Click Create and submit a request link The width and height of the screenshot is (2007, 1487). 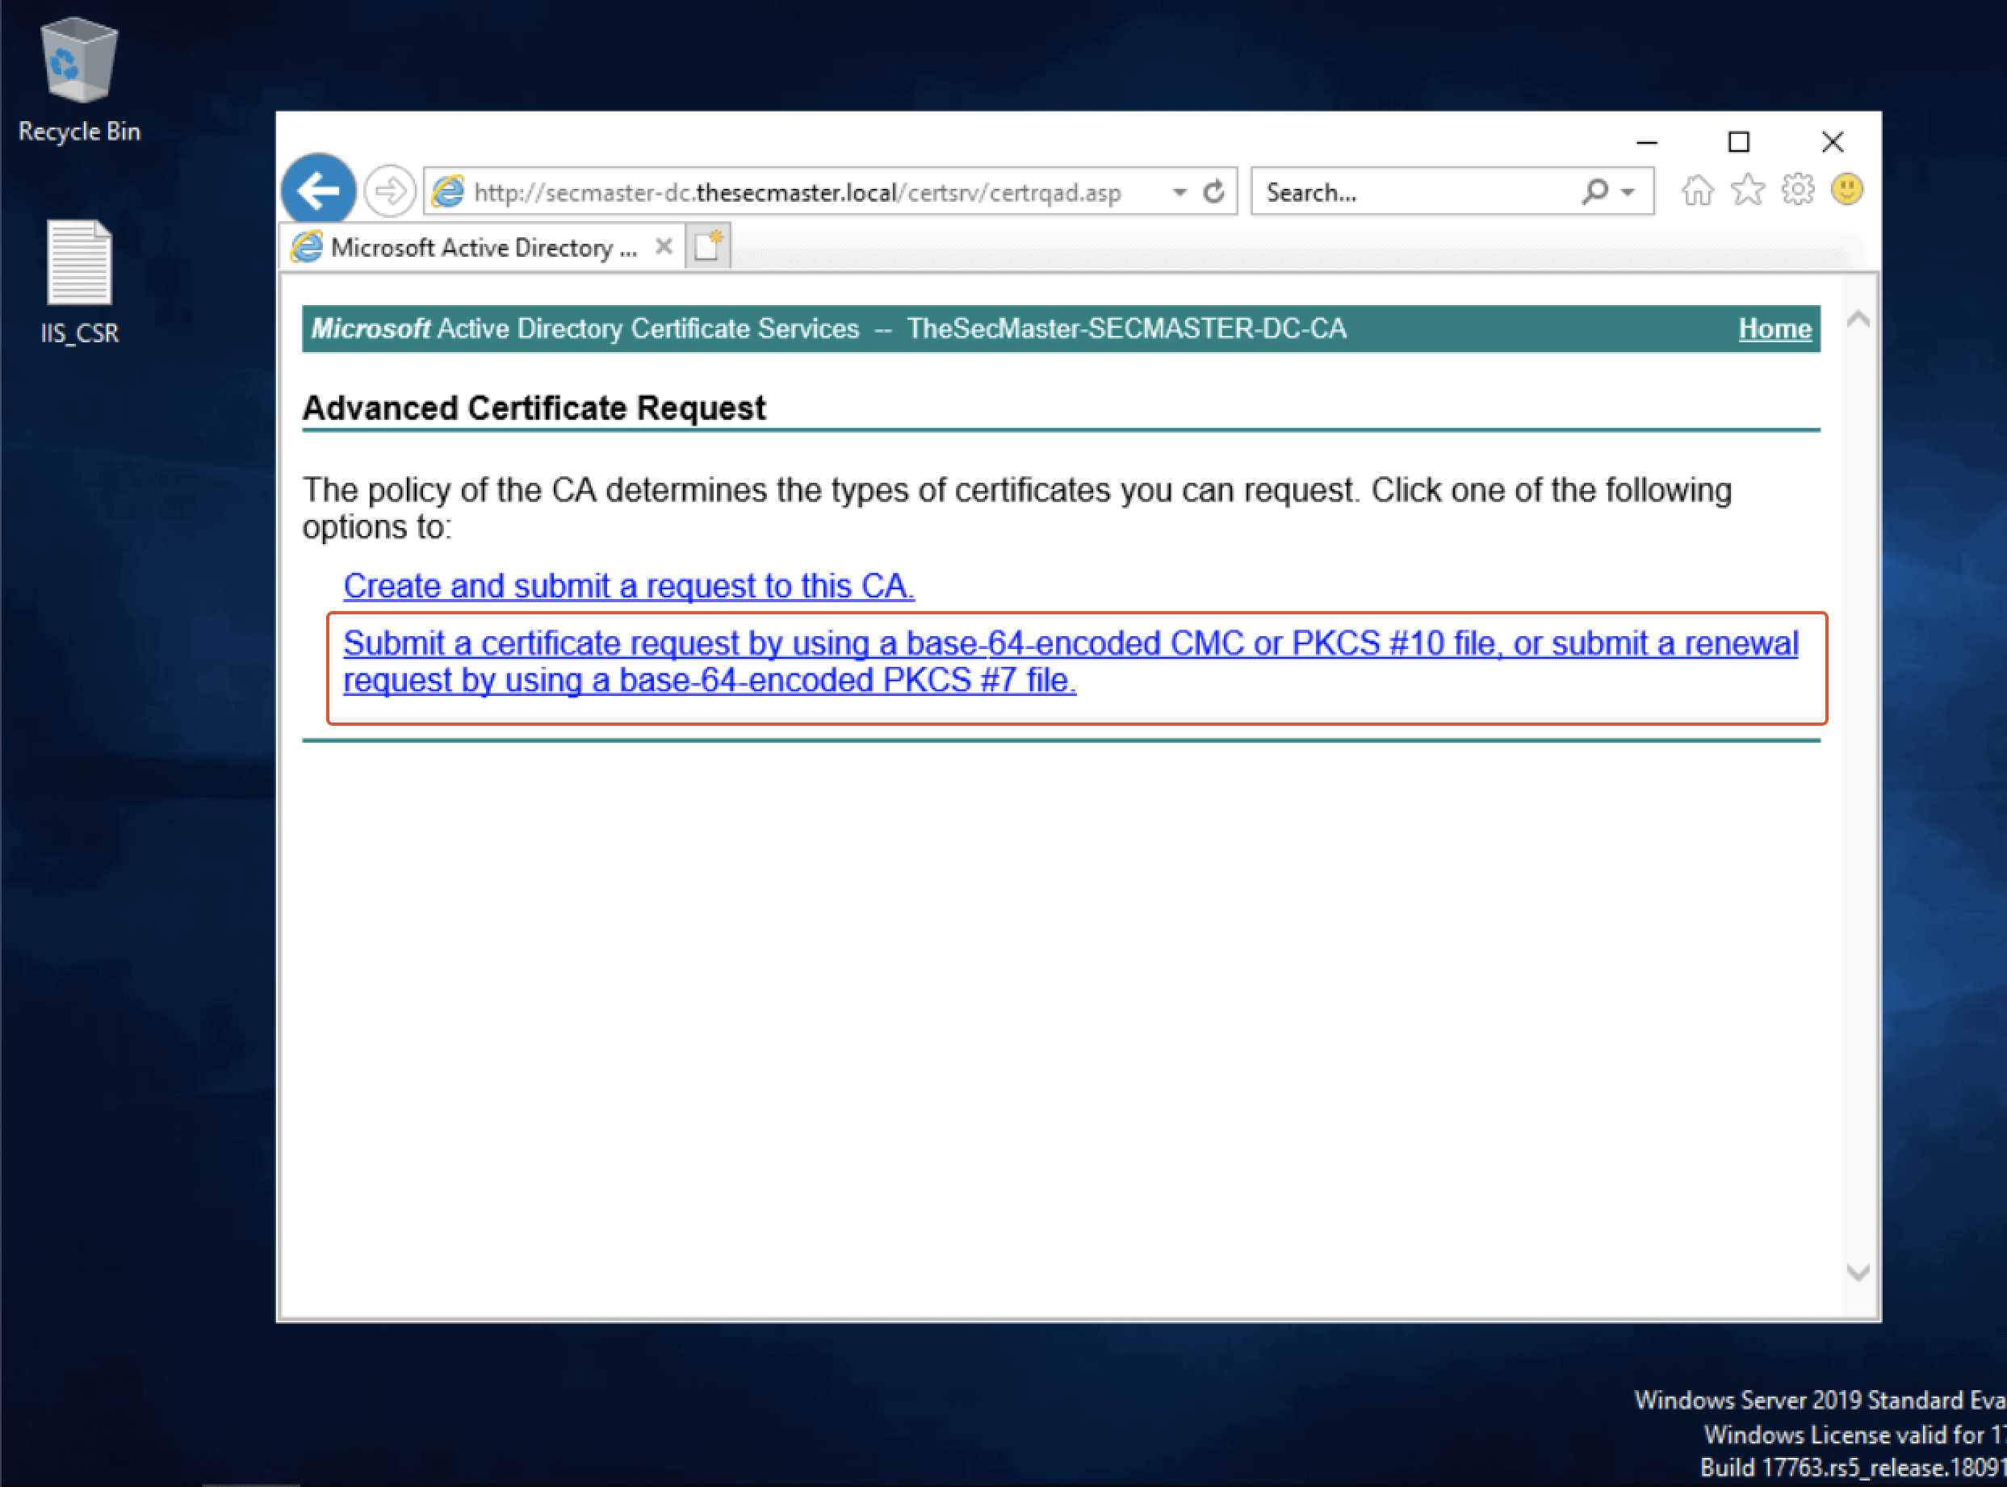coord(628,586)
